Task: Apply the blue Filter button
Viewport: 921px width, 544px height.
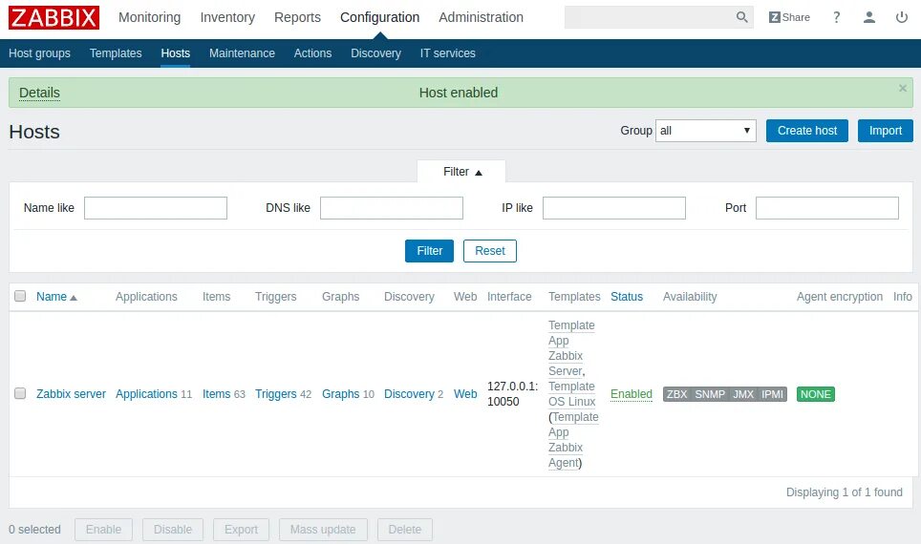Action: tap(429, 251)
